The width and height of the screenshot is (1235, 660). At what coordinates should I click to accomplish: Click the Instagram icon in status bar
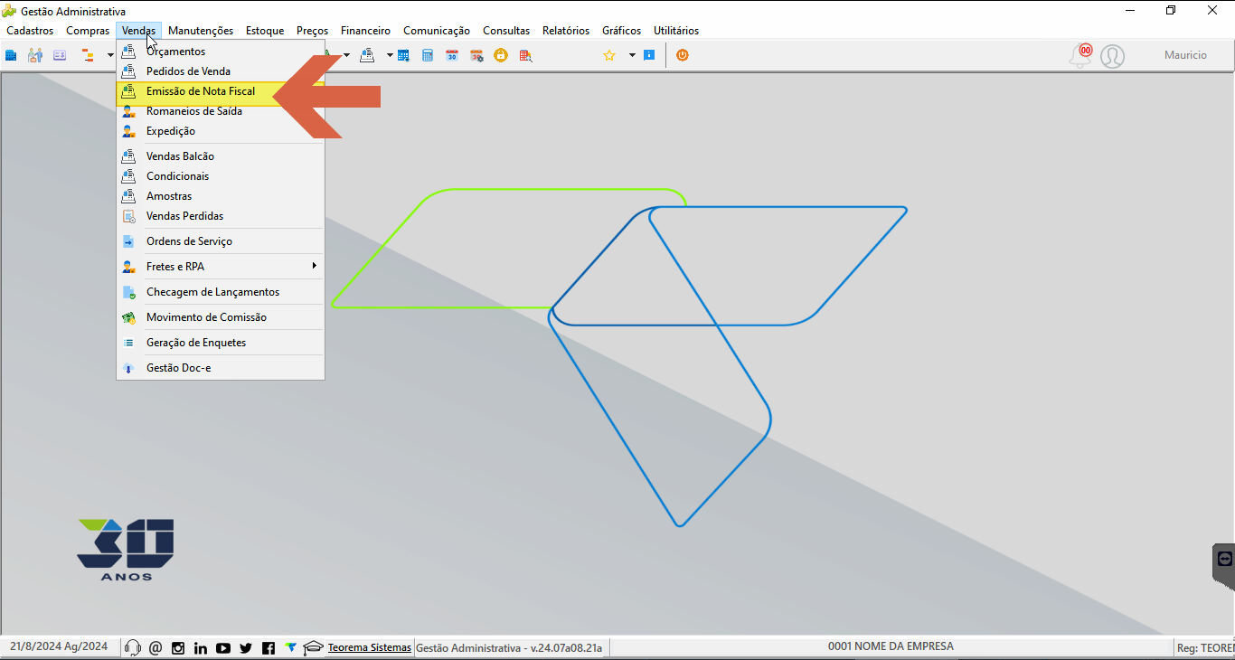pyautogui.click(x=178, y=647)
